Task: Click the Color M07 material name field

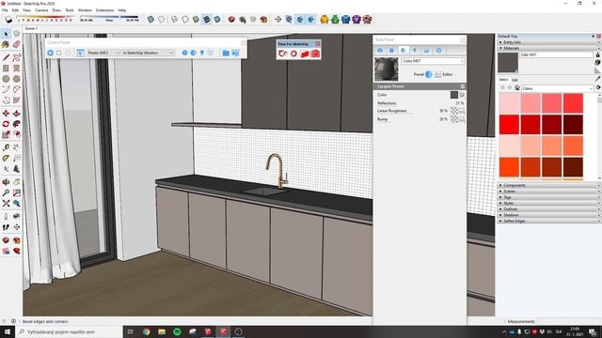Action: coord(556,54)
